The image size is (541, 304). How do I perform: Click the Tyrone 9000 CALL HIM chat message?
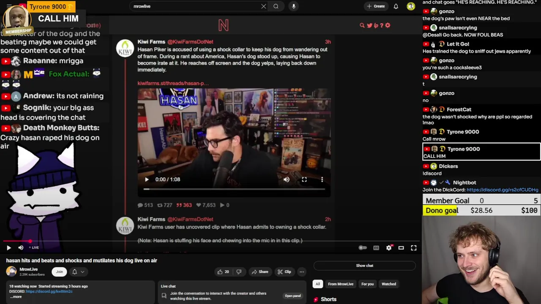pos(481,152)
